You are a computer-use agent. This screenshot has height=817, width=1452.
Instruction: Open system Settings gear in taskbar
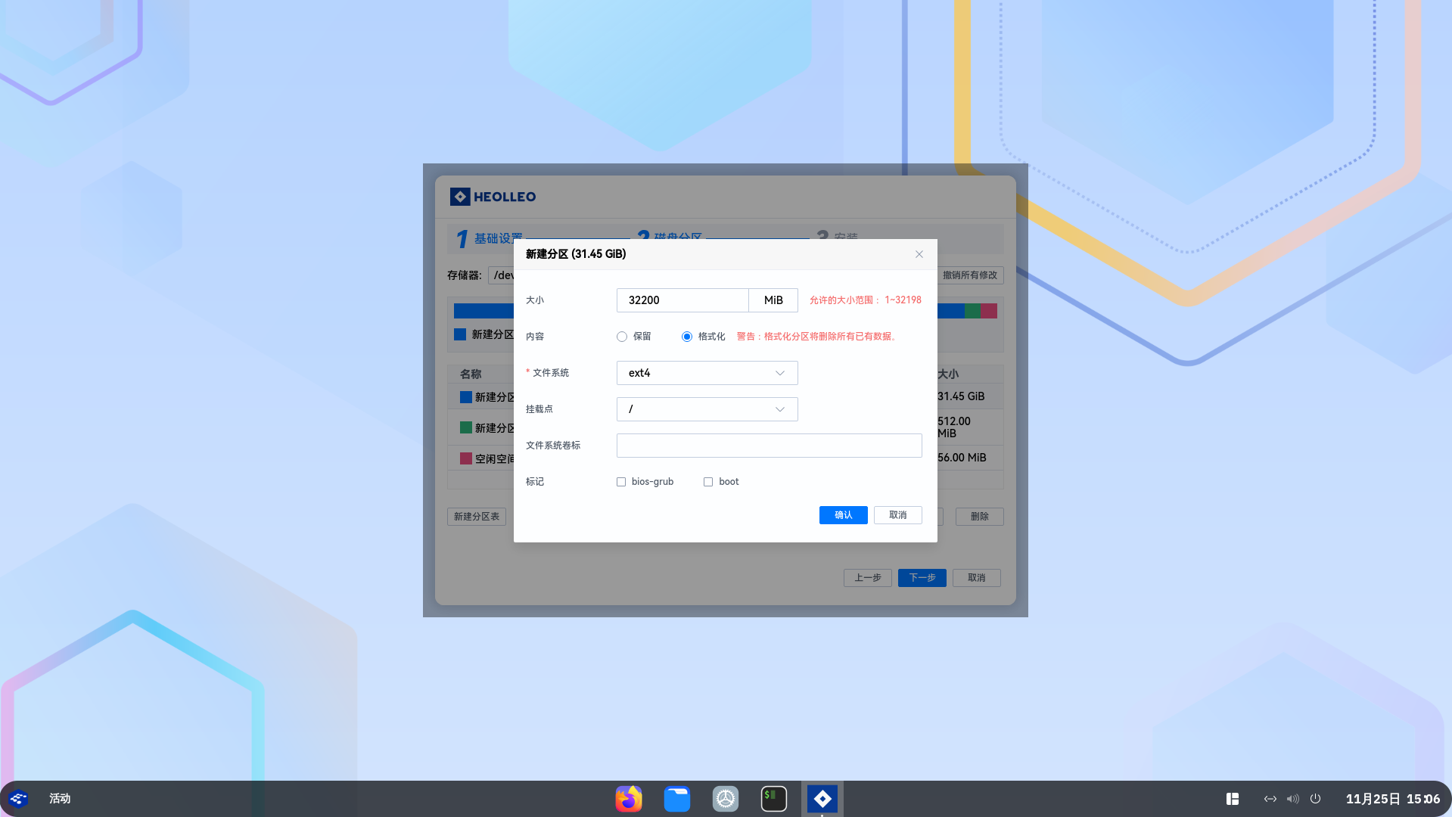[x=726, y=799]
